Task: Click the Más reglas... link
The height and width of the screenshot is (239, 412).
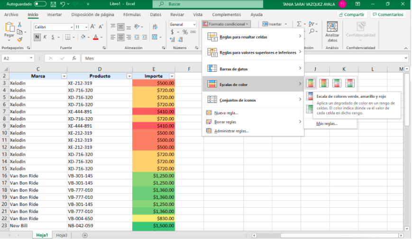Action: [327, 124]
